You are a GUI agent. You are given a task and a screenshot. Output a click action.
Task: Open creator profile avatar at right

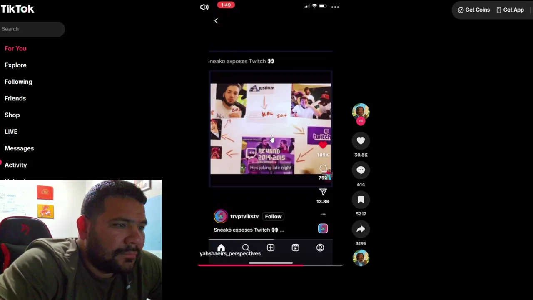(361, 112)
